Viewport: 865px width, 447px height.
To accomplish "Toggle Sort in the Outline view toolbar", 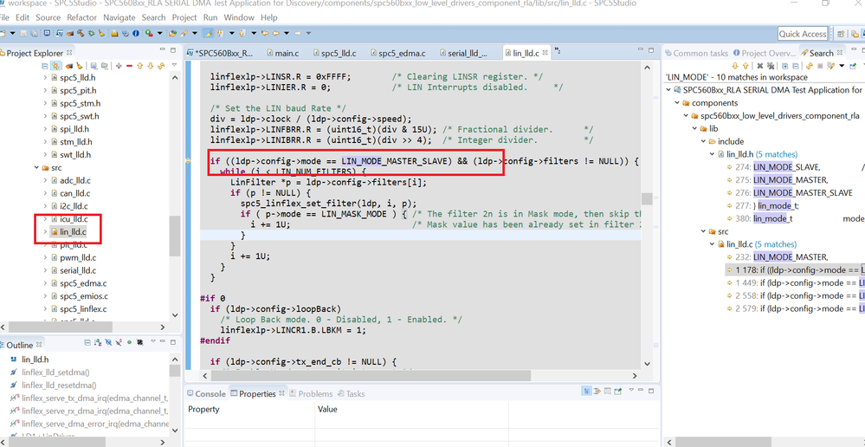I will point(98,343).
